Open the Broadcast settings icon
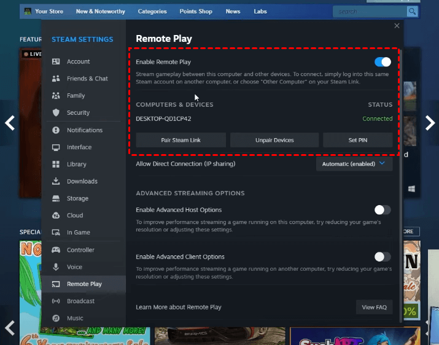This screenshot has width=439, height=345. [x=56, y=301]
